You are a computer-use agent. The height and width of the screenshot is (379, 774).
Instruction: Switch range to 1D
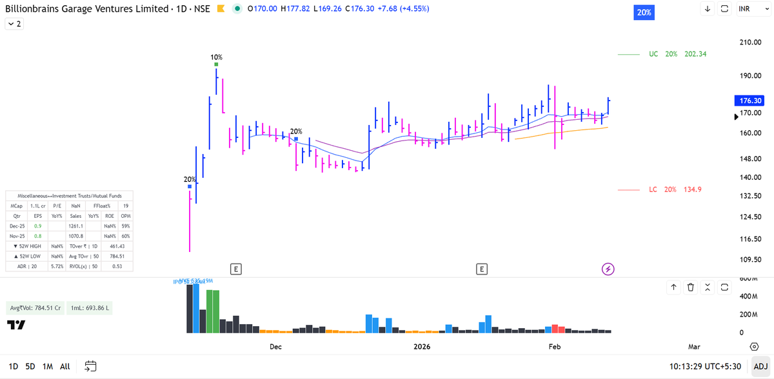click(x=12, y=366)
